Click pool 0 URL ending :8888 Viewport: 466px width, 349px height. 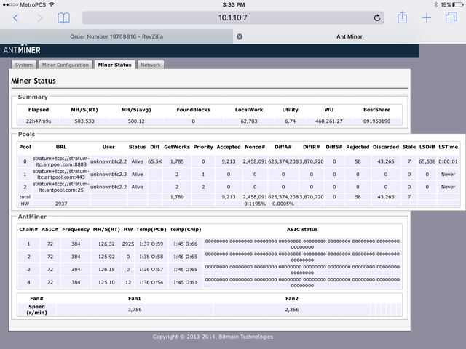61,161
